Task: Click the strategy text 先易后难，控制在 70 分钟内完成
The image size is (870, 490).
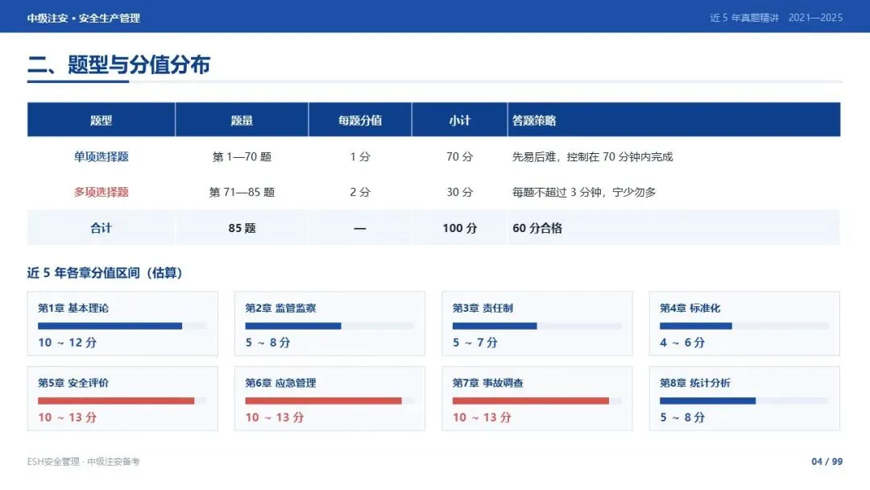Action: [592, 156]
